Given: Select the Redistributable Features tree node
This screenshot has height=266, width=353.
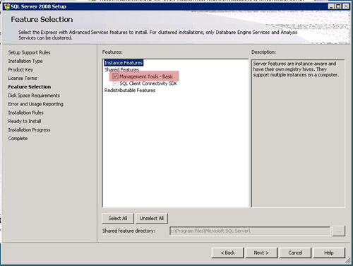Looking at the screenshot, I should click(x=130, y=90).
